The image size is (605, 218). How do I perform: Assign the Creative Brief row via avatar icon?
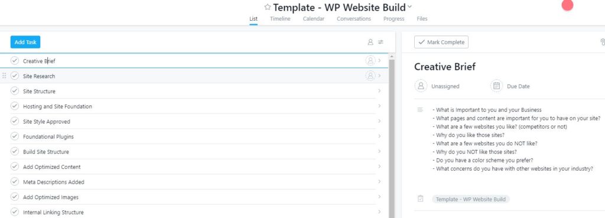(370, 61)
